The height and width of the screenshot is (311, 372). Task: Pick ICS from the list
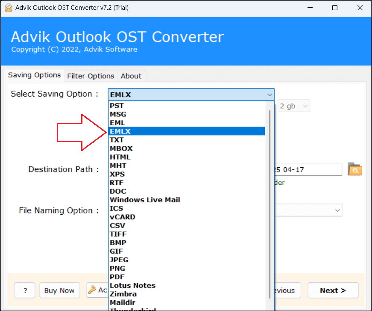187,208
